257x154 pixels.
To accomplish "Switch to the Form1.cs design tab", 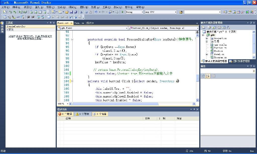I will (84, 23).
